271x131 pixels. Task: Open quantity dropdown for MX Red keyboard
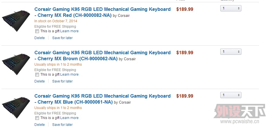tap(231, 8)
